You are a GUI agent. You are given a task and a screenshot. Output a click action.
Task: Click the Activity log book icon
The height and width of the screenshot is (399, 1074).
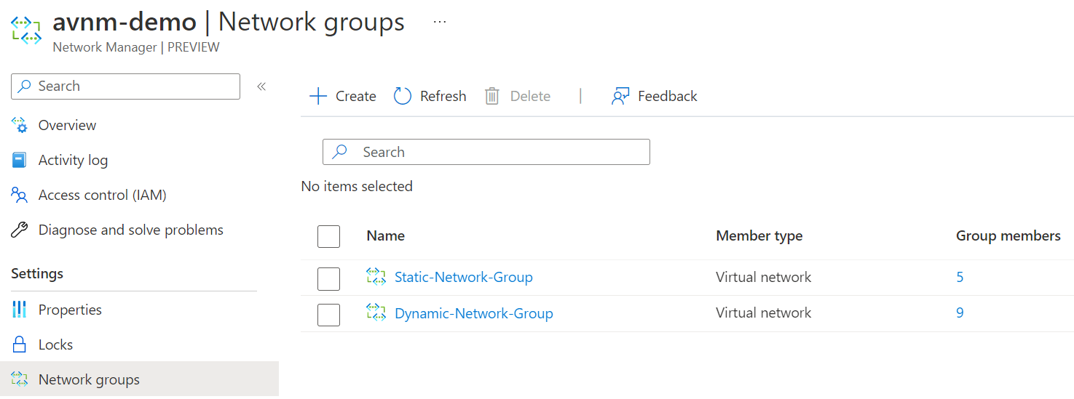[x=20, y=160]
